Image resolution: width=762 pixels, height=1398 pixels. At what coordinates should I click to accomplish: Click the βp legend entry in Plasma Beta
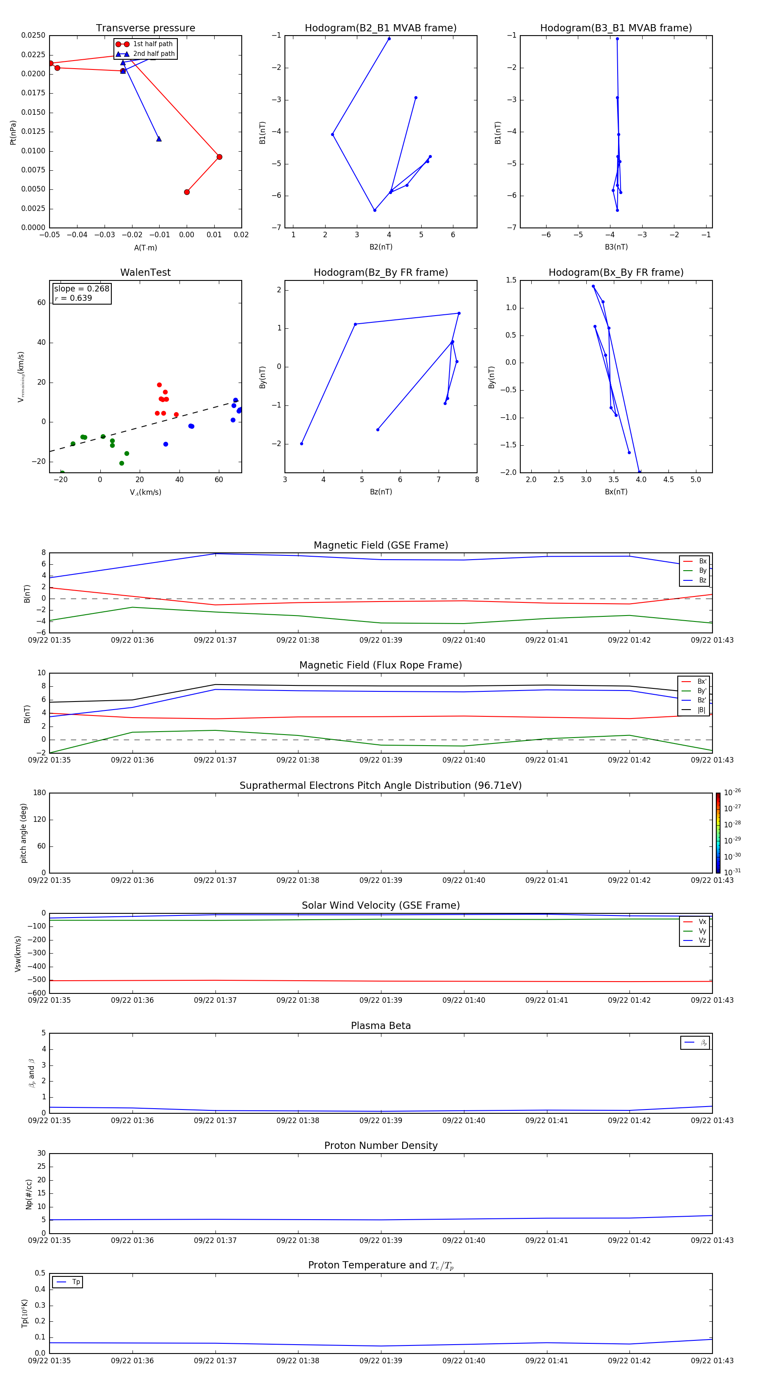tap(695, 1043)
